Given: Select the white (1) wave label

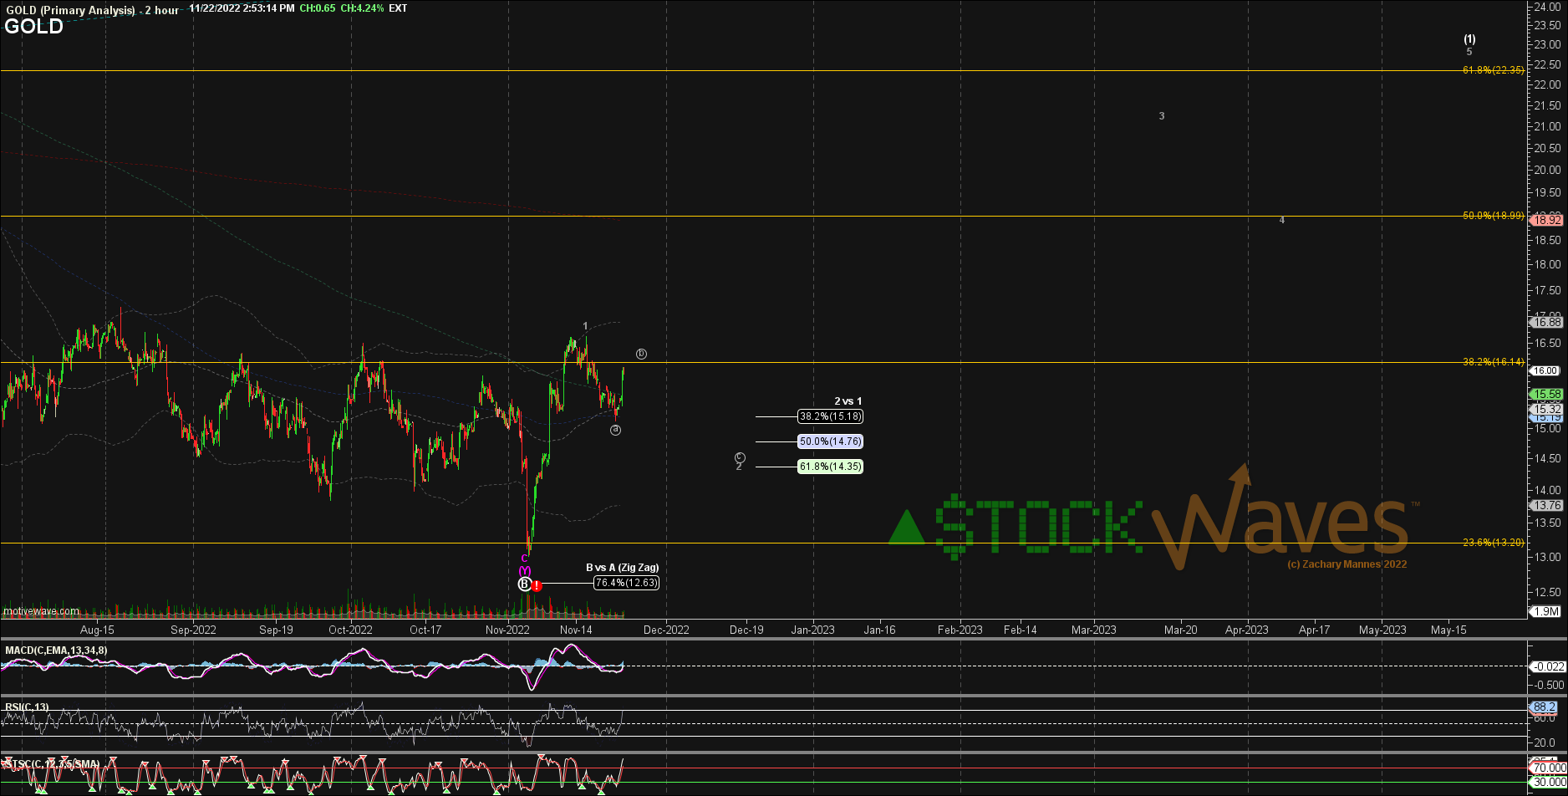Looking at the screenshot, I should [1469, 39].
